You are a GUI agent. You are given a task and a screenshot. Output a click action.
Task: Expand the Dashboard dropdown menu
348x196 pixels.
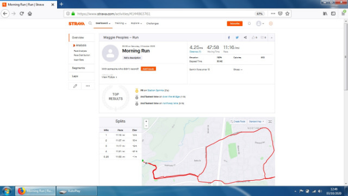click(103, 23)
